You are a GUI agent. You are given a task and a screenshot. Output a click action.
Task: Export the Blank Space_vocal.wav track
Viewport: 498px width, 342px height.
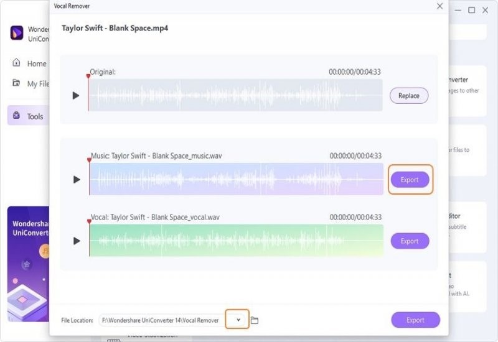410,241
